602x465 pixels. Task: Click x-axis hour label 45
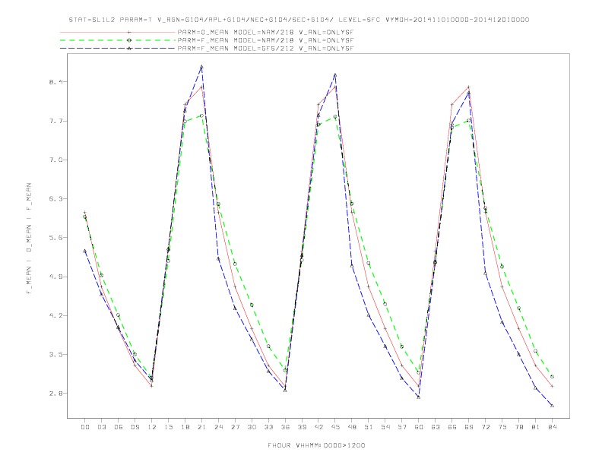[x=335, y=427]
